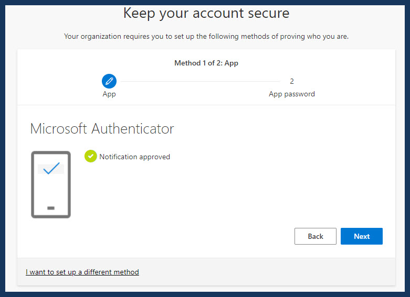
Task: Go to the Next step
Action: pos(361,236)
